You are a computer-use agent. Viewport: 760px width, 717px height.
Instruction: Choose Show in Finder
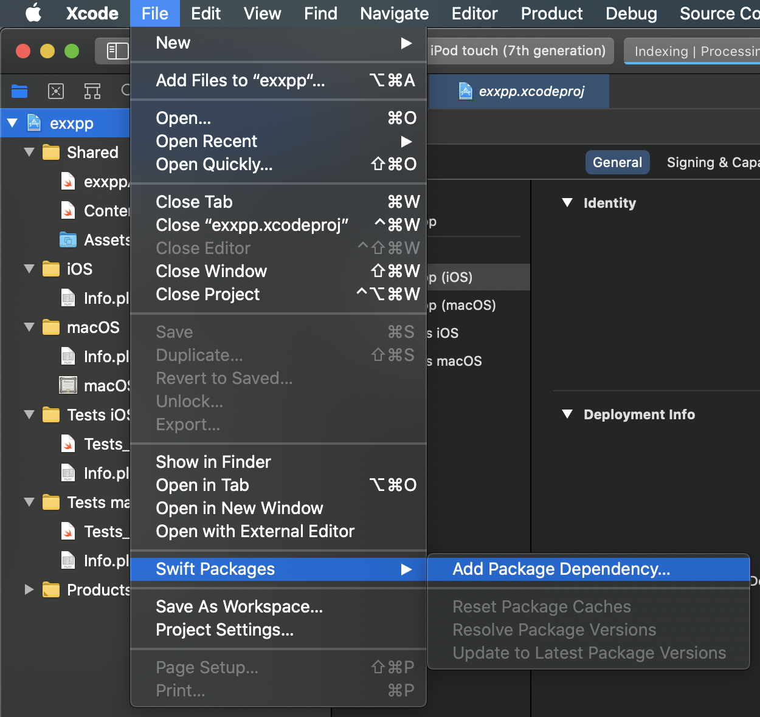pyautogui.click(x=278, y=462)
